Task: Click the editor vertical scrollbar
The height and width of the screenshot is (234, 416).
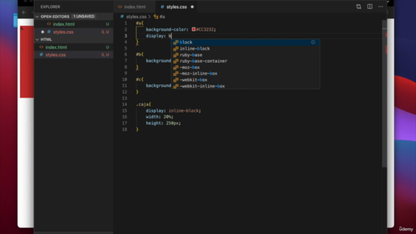Action: click(x=384, y=94)
